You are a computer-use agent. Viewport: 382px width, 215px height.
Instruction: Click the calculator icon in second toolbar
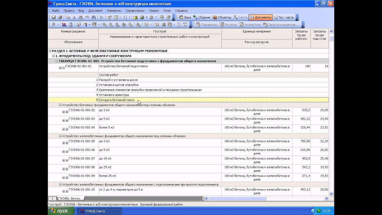tap(71, 25)
